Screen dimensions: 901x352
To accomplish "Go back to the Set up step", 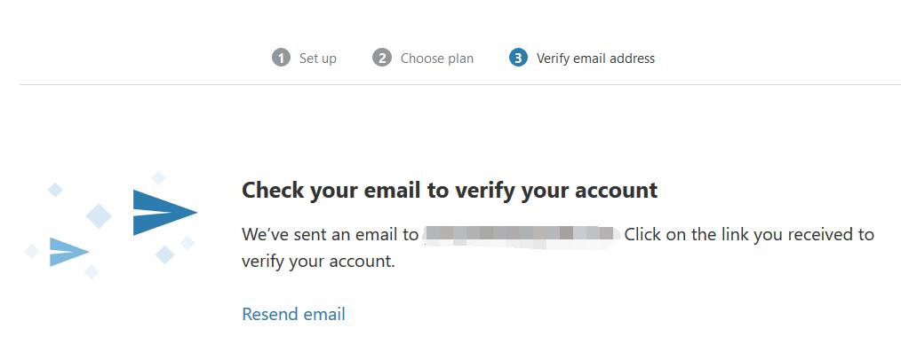I will (318, 59).
